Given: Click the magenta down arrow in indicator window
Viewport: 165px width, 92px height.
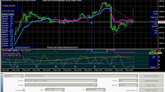Looking at the screenshot, I should click(x=114, y=51).
